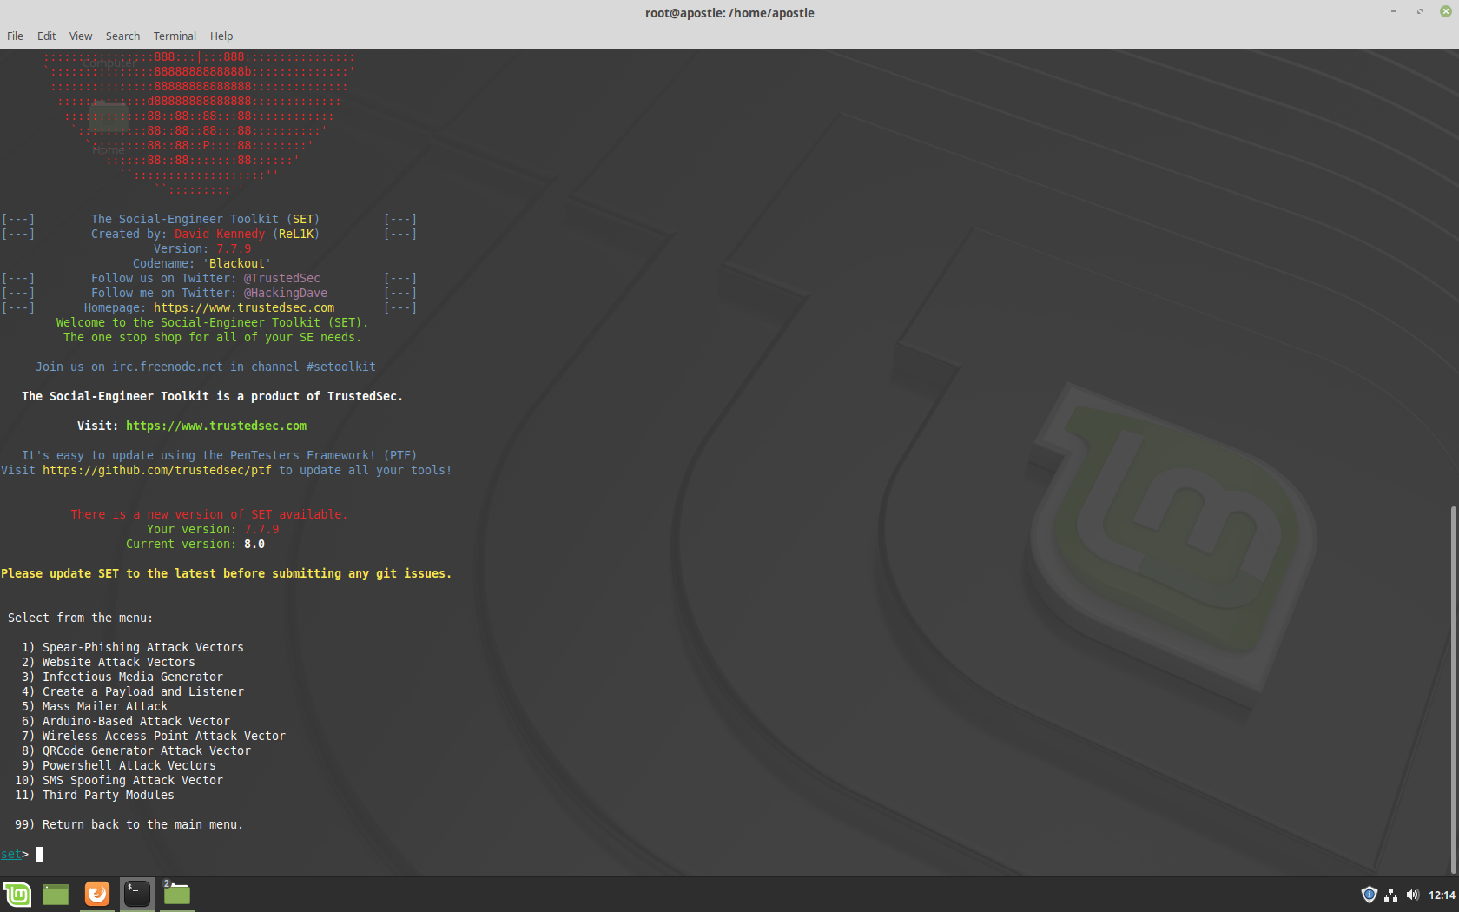1459x912 pixels.
Task: Click the '1) Spear-Phishing Attack Vectors' line
Action: 133,648
